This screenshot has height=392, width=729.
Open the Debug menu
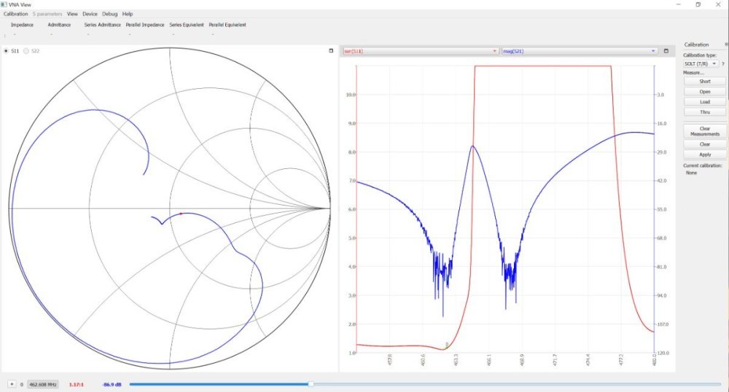click(x=109, y=14)
